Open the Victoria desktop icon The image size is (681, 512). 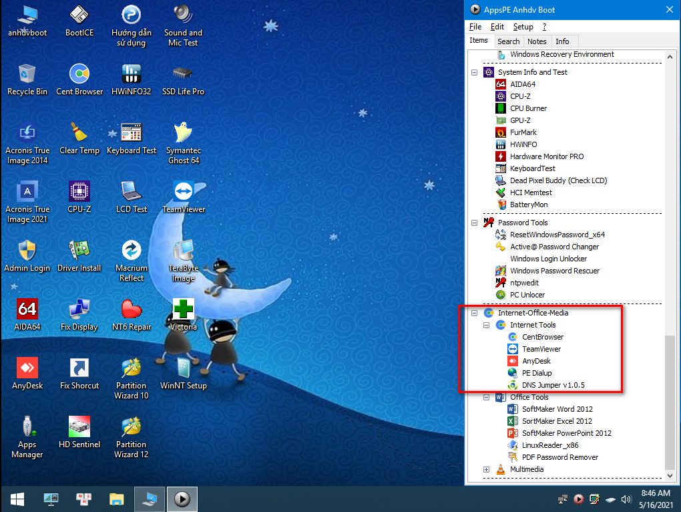click(x=184, y=315)
